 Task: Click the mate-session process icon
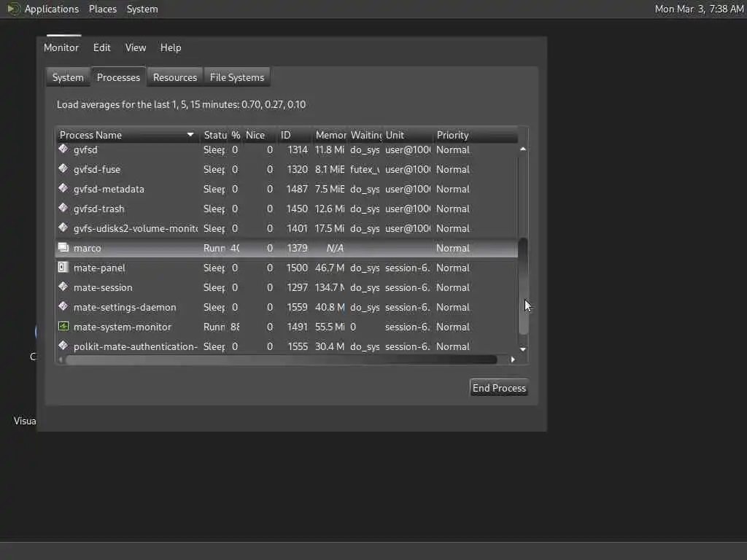point(63,287)
